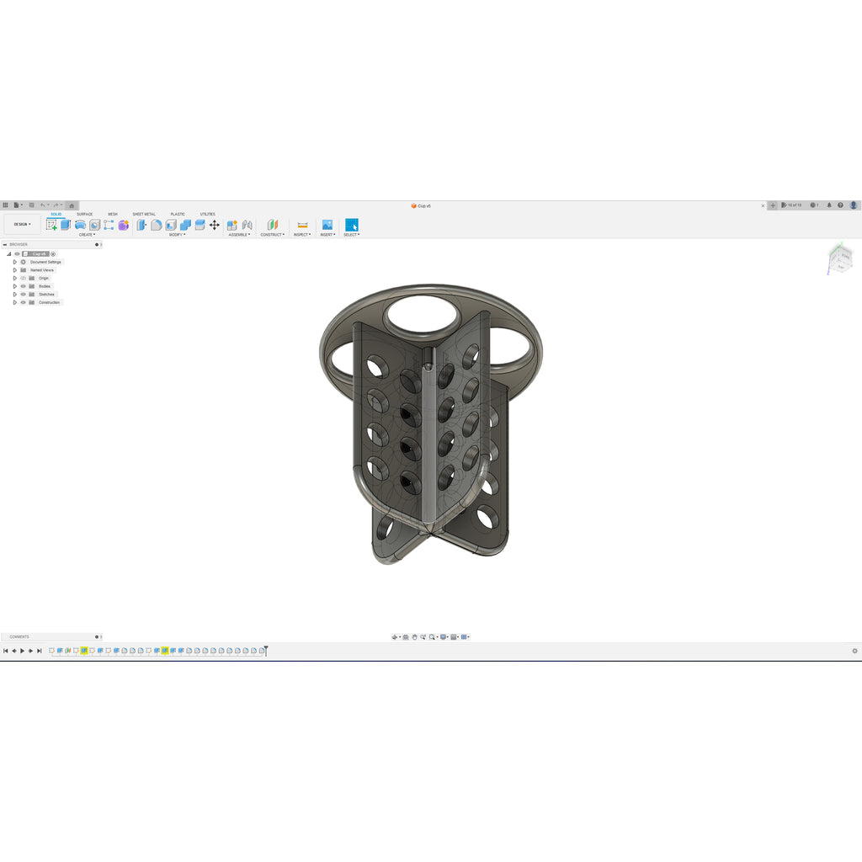Show the hidden Origin folder
862x862 pixels.
[23, 278]
